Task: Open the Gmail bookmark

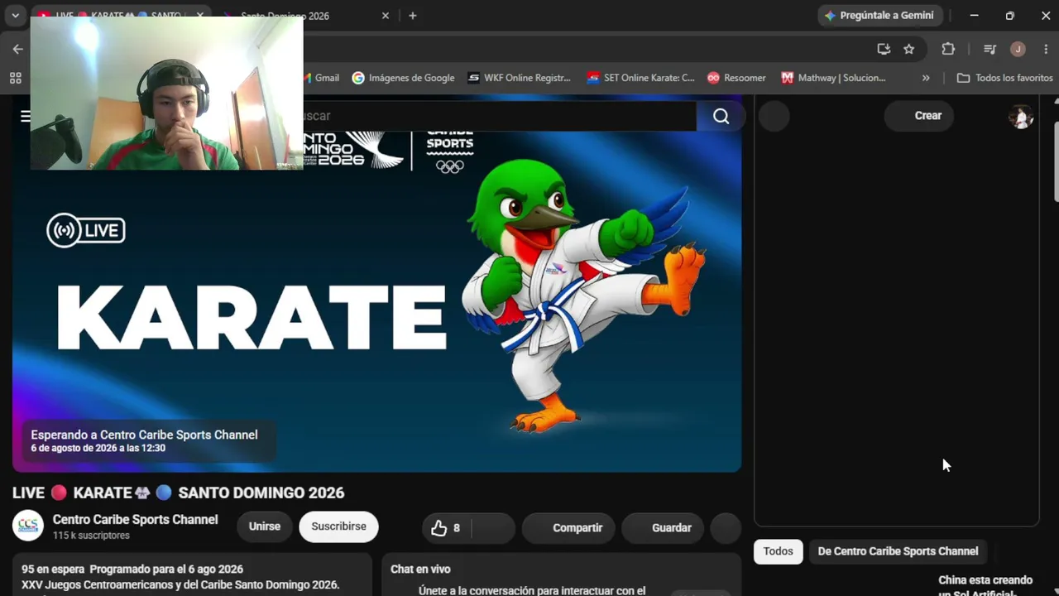Action: point(321,78)
